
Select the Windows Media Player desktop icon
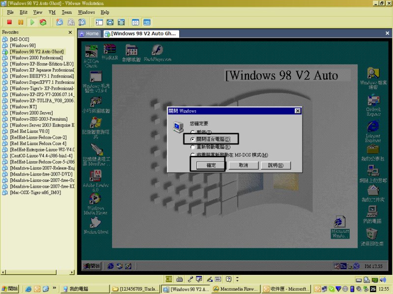pyautogui.click(x=95, y=204)
